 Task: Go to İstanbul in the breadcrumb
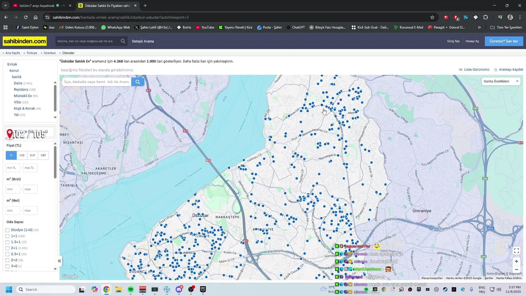tap(50, 53)
